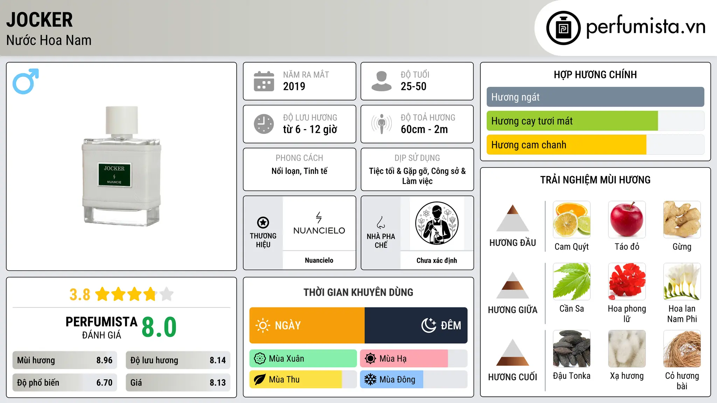Image resolution: width=717 pixels, height=403 pixels.
Task: Click the Hương cay tươi mát accord bar
Action: click(x=595, y=121)
